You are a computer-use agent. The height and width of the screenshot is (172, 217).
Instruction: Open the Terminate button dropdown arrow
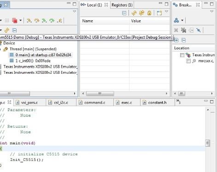tap(21, 20)
